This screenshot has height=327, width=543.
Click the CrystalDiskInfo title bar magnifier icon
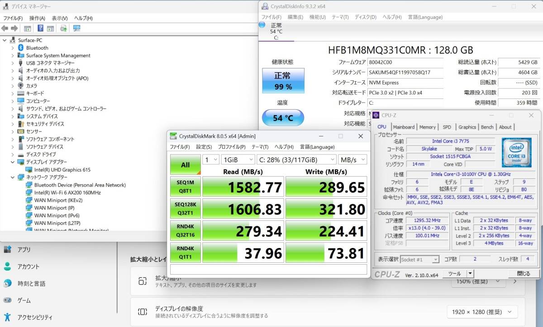tap(264, 6)
